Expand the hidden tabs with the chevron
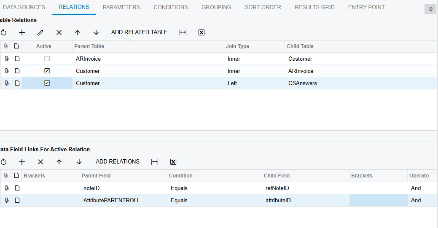This screenshot has height=228, width=438. [430, 9]
